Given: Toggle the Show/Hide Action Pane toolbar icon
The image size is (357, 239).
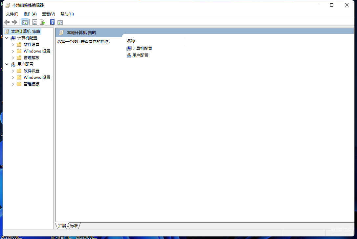Looking at the screenshot, I should 60,22.
